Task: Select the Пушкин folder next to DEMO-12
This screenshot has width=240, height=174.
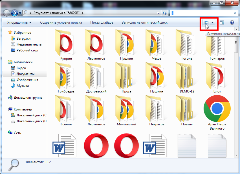Action: point(157,78)
